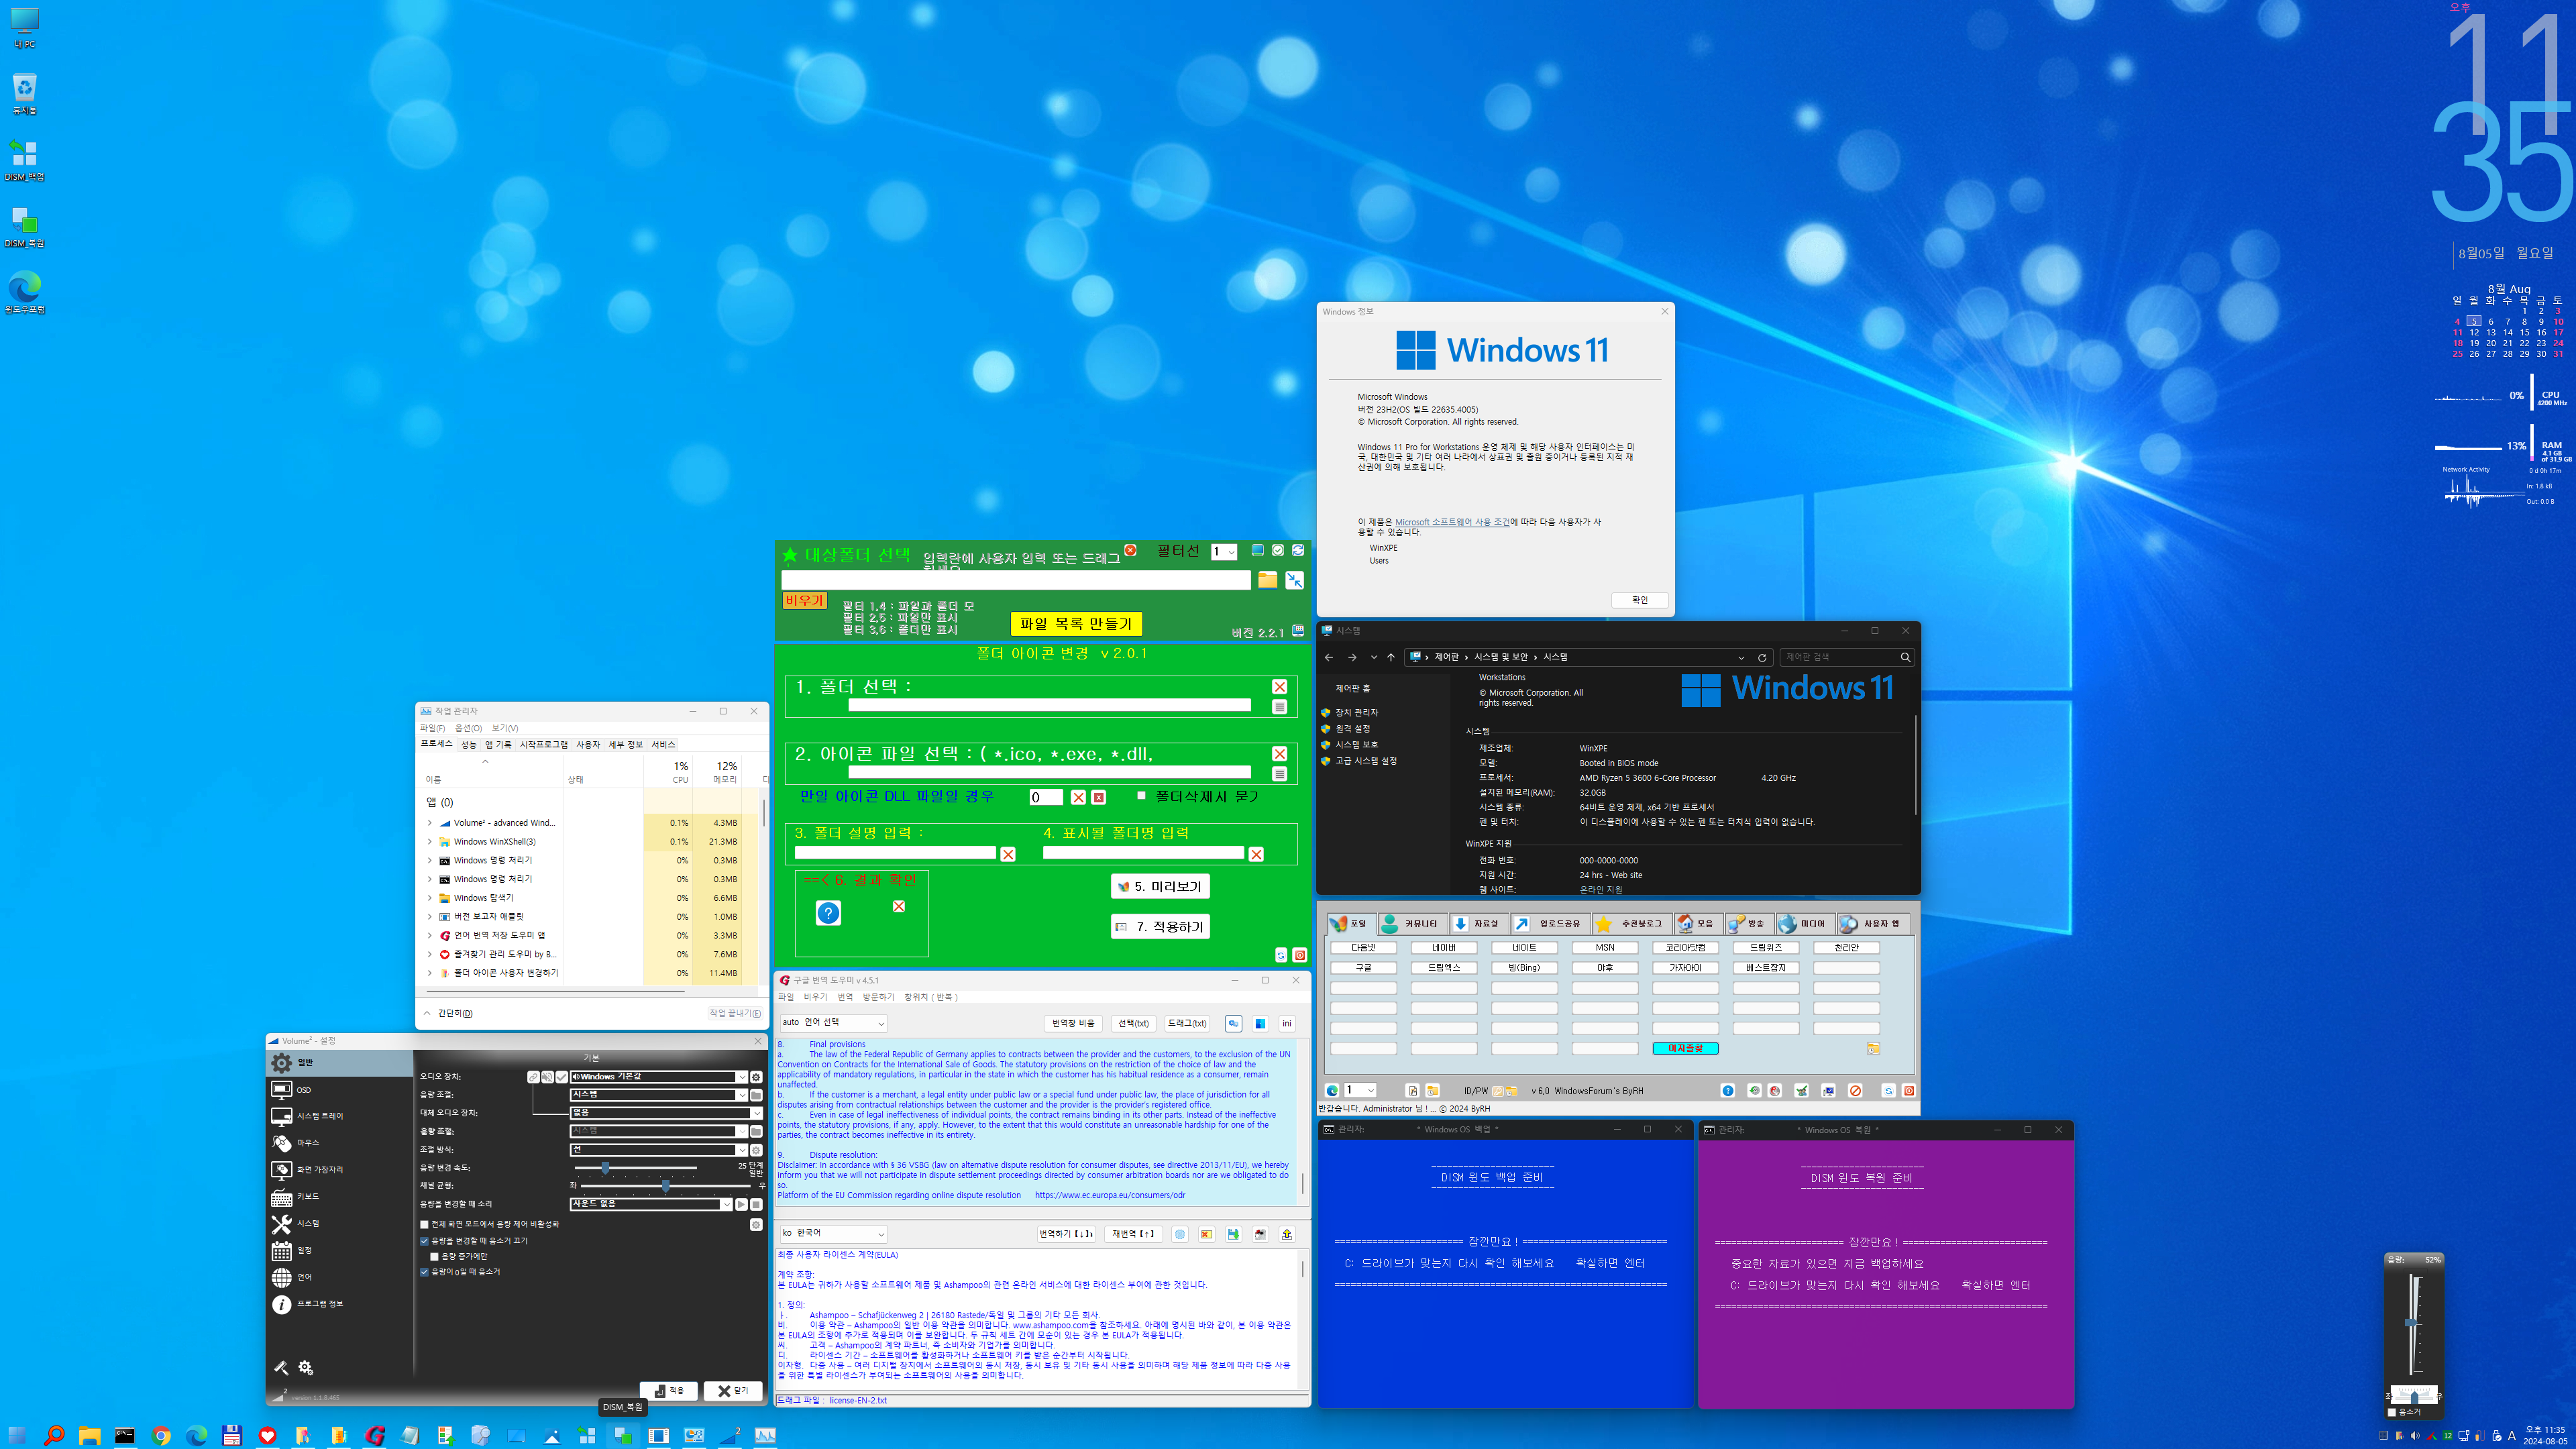Click the yellow upload arrow icon in translator
This screenshot has height=1449, width=2576.
(x=1287, y=1234)
